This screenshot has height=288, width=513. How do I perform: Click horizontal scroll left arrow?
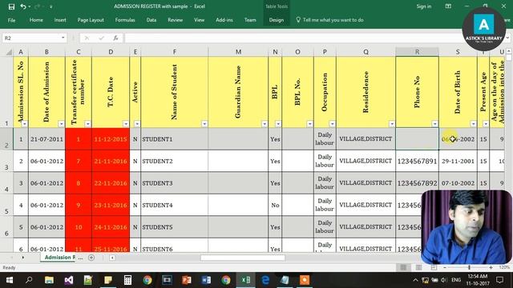[112, 258]
